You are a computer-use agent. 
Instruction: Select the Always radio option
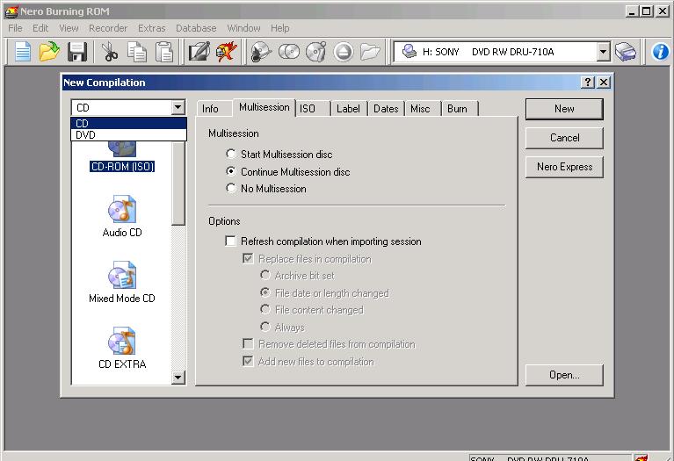coord(265,327)
